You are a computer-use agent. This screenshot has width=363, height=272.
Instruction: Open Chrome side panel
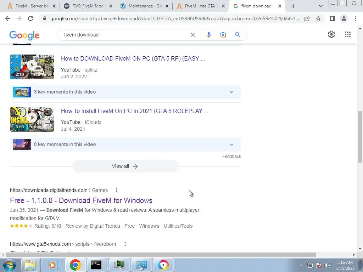333,18
